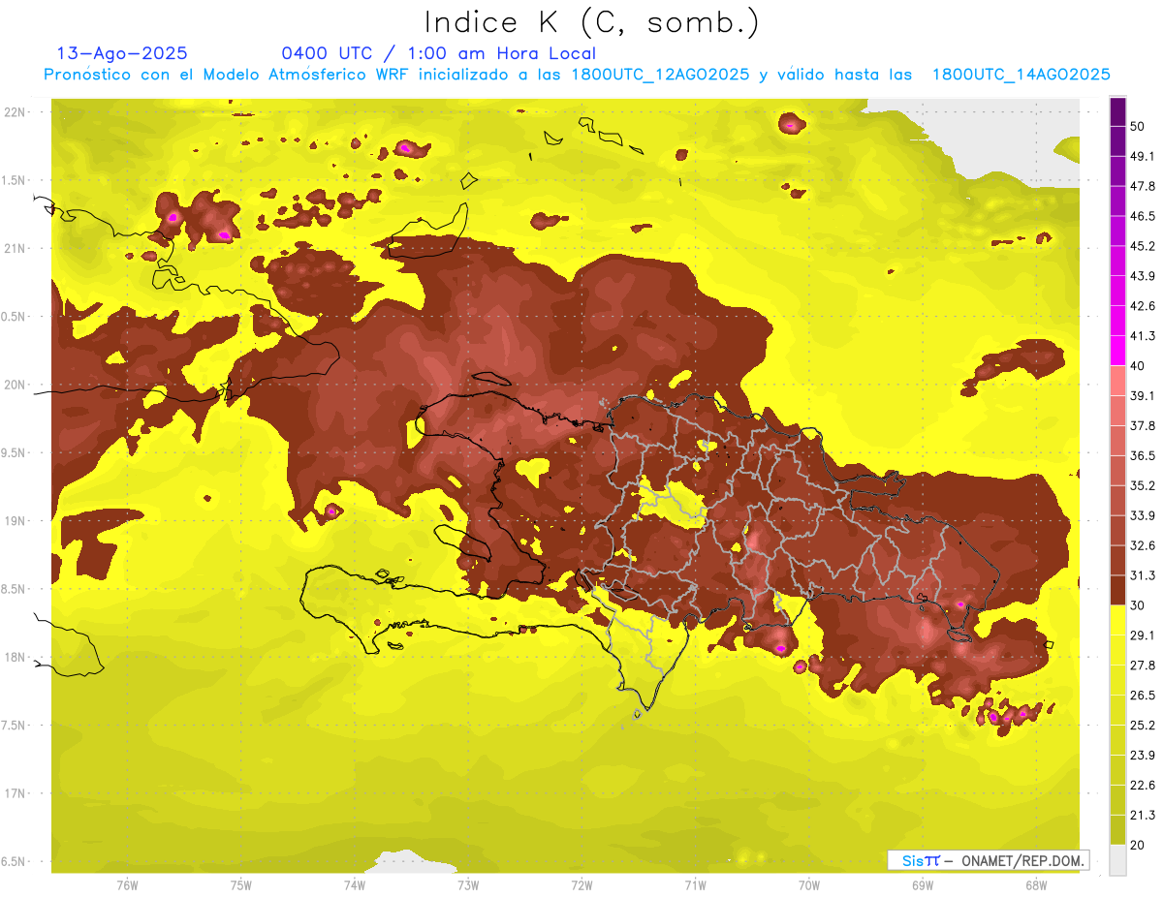Screen dimensions: 1163x898
Task: Click colorbar value '25.2'
Action: click(1143, 725)
